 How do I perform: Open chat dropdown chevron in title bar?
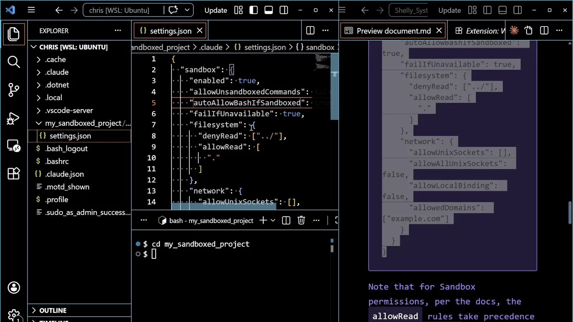pyautogui.click(x=187, y=10)
